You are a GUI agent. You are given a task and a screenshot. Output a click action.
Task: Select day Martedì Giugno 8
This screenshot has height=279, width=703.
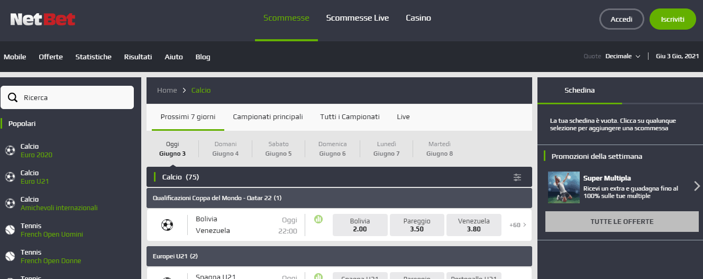coord(439,149)
